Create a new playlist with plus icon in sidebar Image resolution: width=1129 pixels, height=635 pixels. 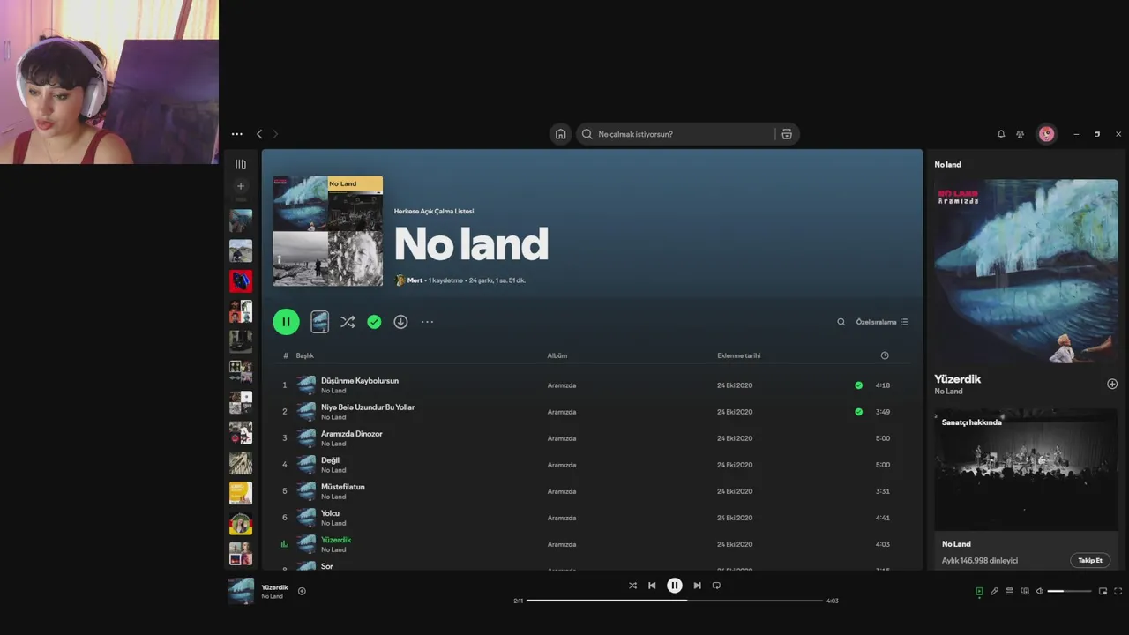point(240,186)
